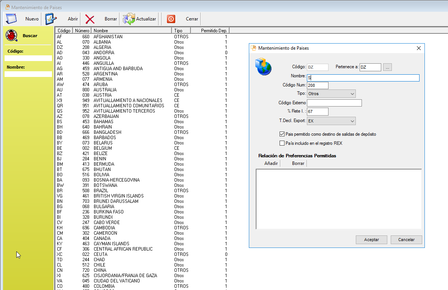Open the Pertenece a browse button
The image size is (448, 290).
(x=387, y=67)
